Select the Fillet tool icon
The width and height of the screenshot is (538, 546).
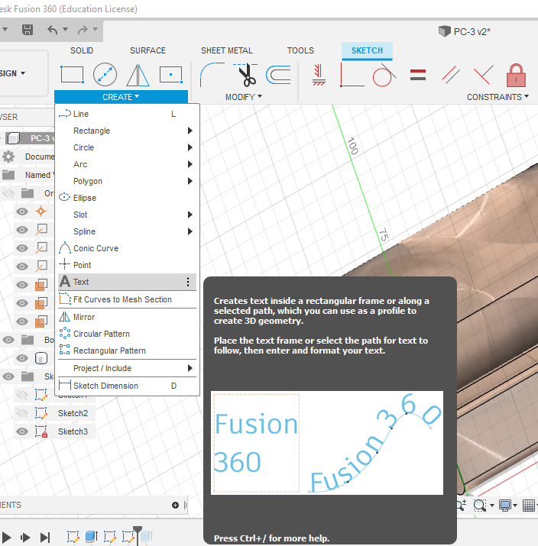point(212,74)
